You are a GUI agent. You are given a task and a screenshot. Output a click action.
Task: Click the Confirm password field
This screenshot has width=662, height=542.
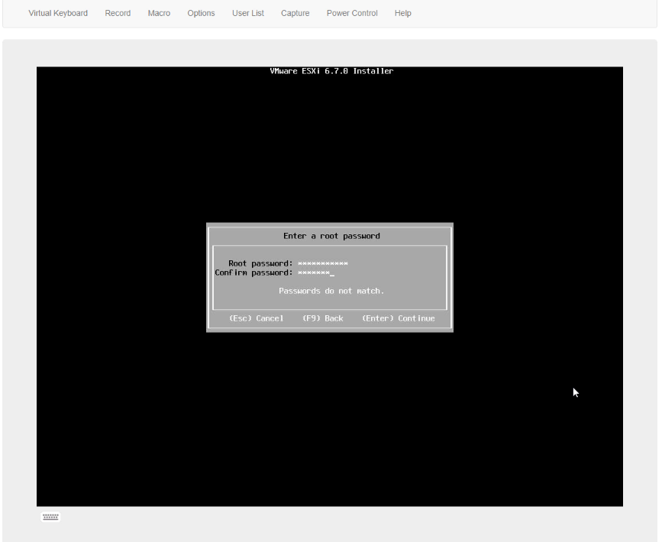pyautogui.click(x=316, y=273)
